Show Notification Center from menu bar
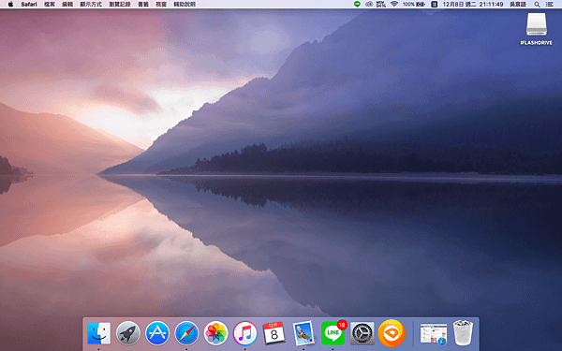562x351 pixels. pyautogui.click(x=549, y=5)
